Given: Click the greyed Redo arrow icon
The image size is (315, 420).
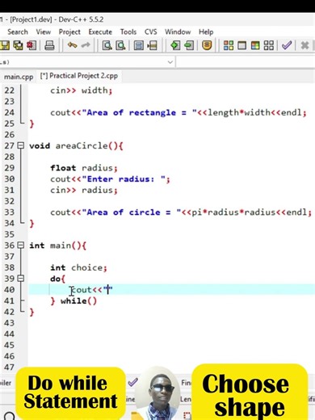Looking at the screenshot, I should click(86, 45).
